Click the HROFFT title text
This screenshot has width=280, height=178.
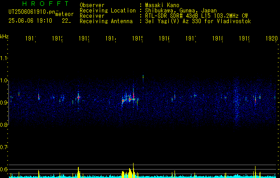point(45,4)
